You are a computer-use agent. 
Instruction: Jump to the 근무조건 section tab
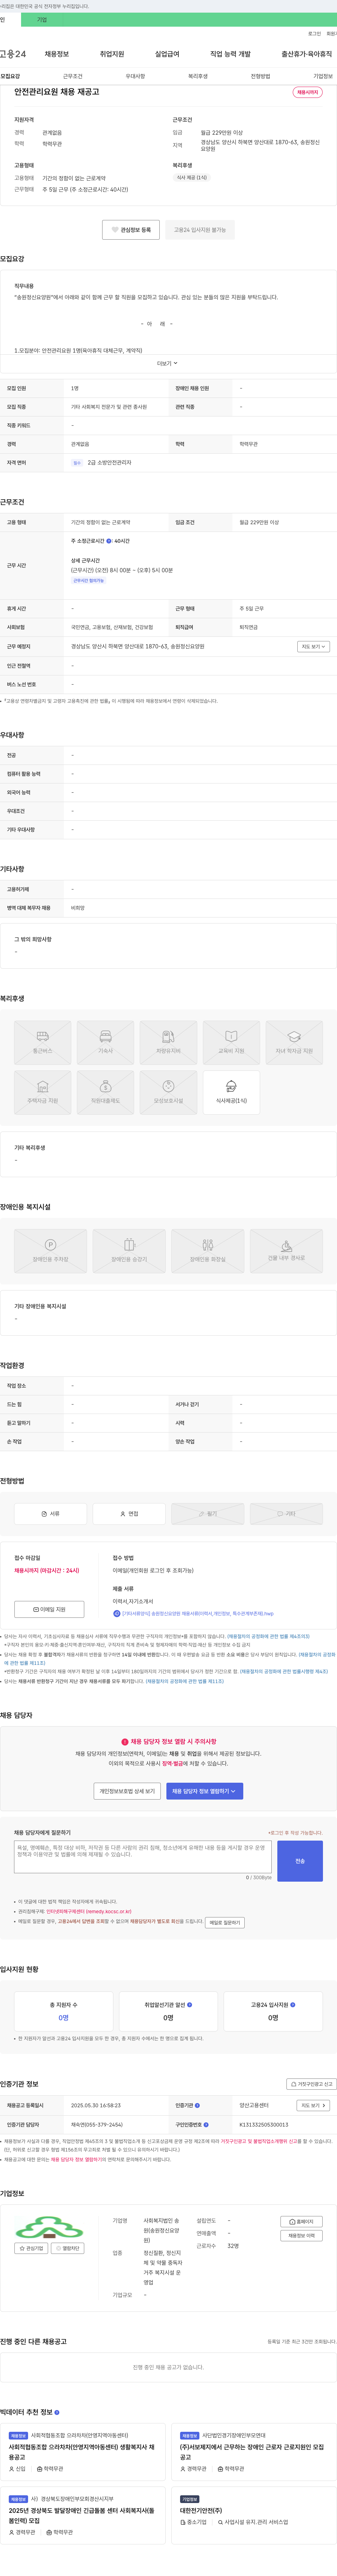[73, 76]
